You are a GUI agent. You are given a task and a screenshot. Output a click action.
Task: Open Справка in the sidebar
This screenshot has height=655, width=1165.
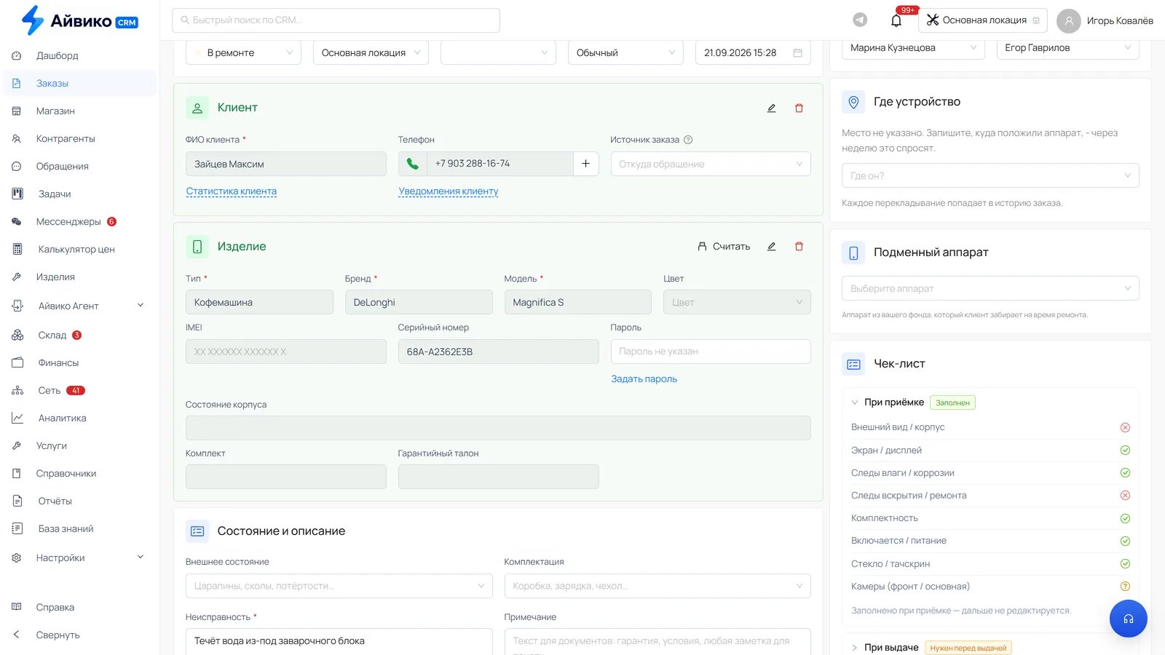pyautogui.click(x=79, y=607)
